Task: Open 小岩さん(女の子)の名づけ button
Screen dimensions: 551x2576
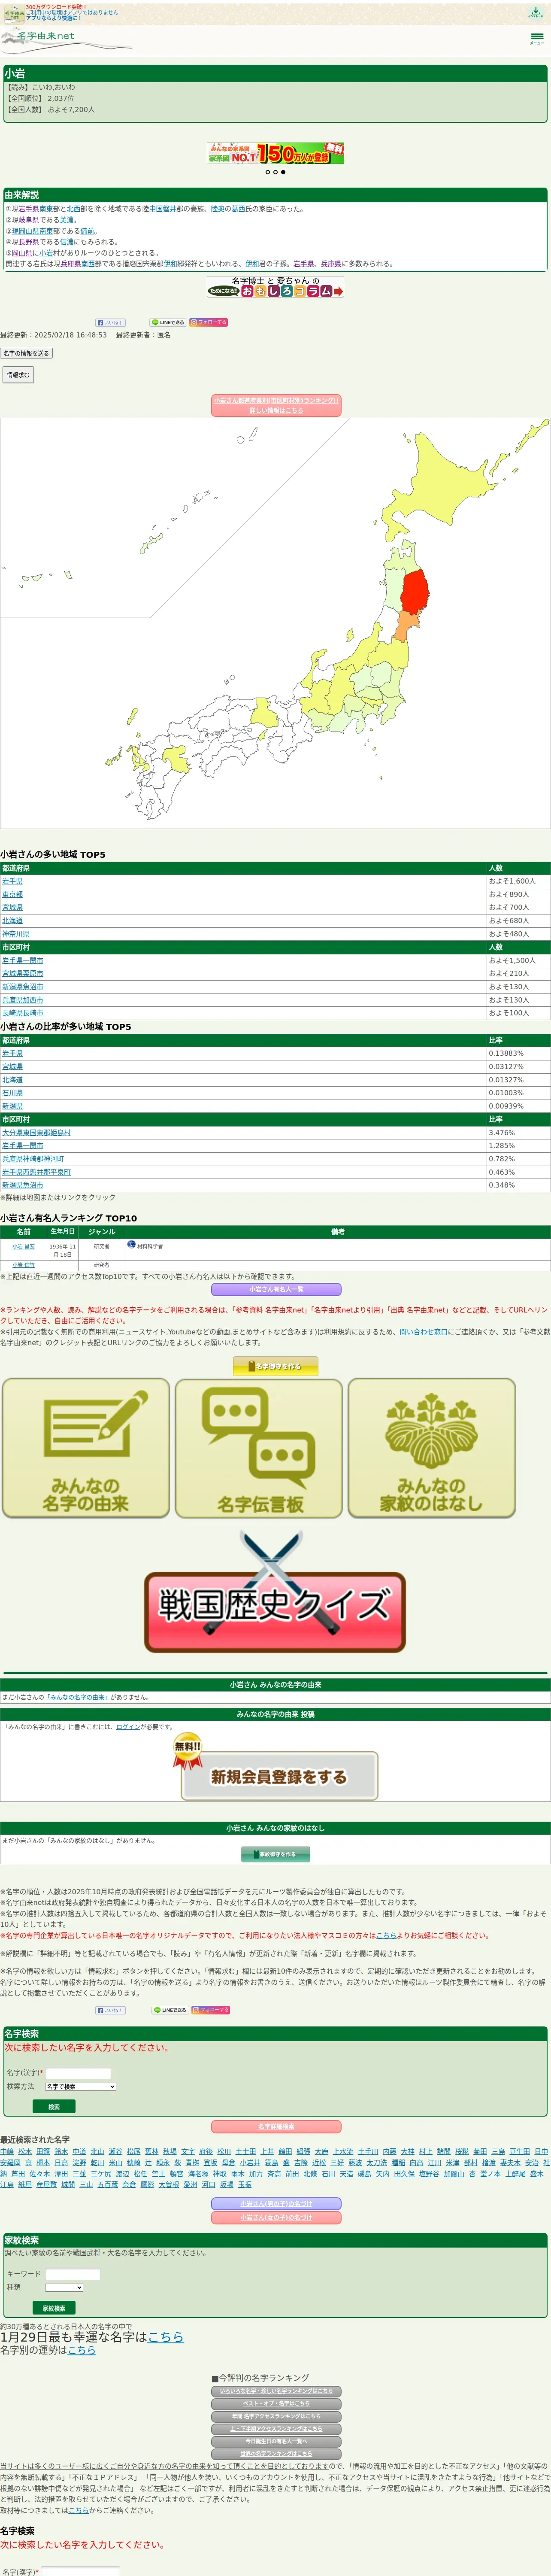Action: tap(275, 2218)
